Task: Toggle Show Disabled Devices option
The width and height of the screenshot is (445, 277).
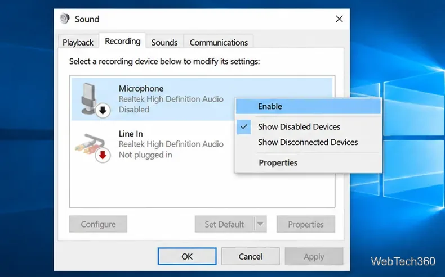Action: pyautogui.click(x=308, y=127)
